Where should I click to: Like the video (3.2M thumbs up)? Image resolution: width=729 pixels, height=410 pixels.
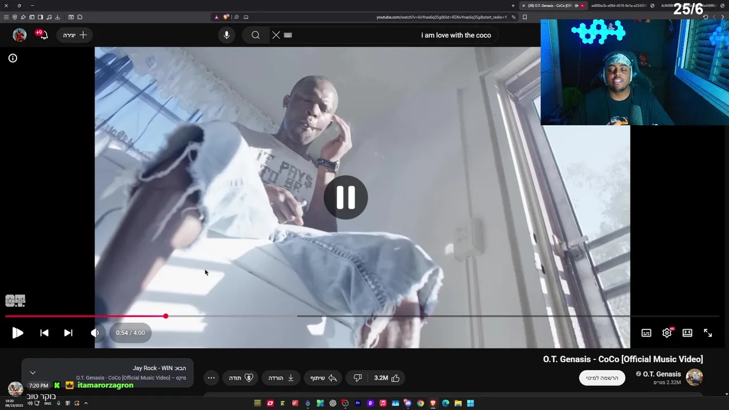point(387,378)
